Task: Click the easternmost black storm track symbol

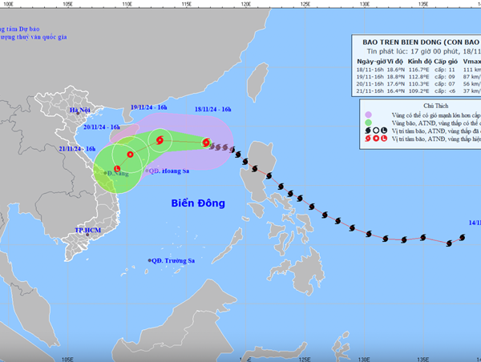Action: pos(462,237)
